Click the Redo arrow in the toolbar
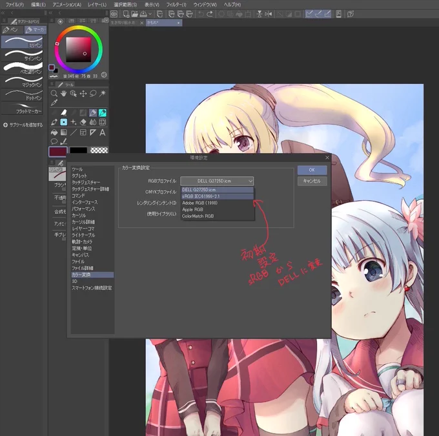The width and height of the screenshot is (439, 436). [x=210, y=14]
